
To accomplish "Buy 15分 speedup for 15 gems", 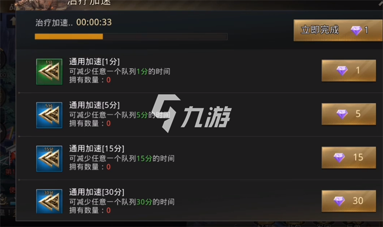I will tap(349, 157).
